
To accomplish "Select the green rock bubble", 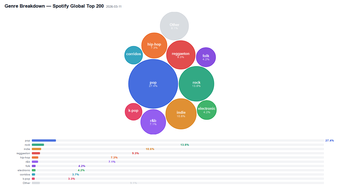I will pyautogui.click(x=196, y=84).
